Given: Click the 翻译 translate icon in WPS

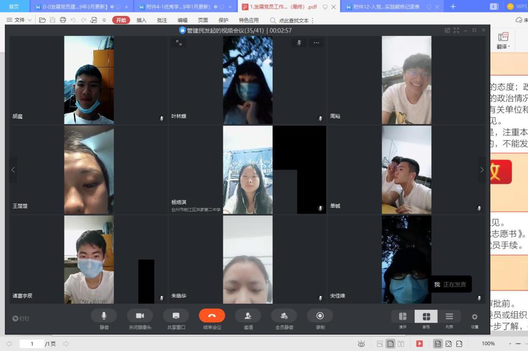Looking at the screenshot, I should (503, 40).
